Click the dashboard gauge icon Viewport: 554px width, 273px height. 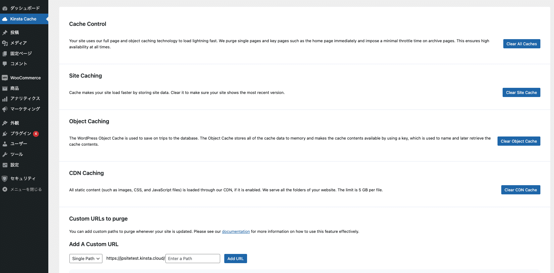pos(5,8)
